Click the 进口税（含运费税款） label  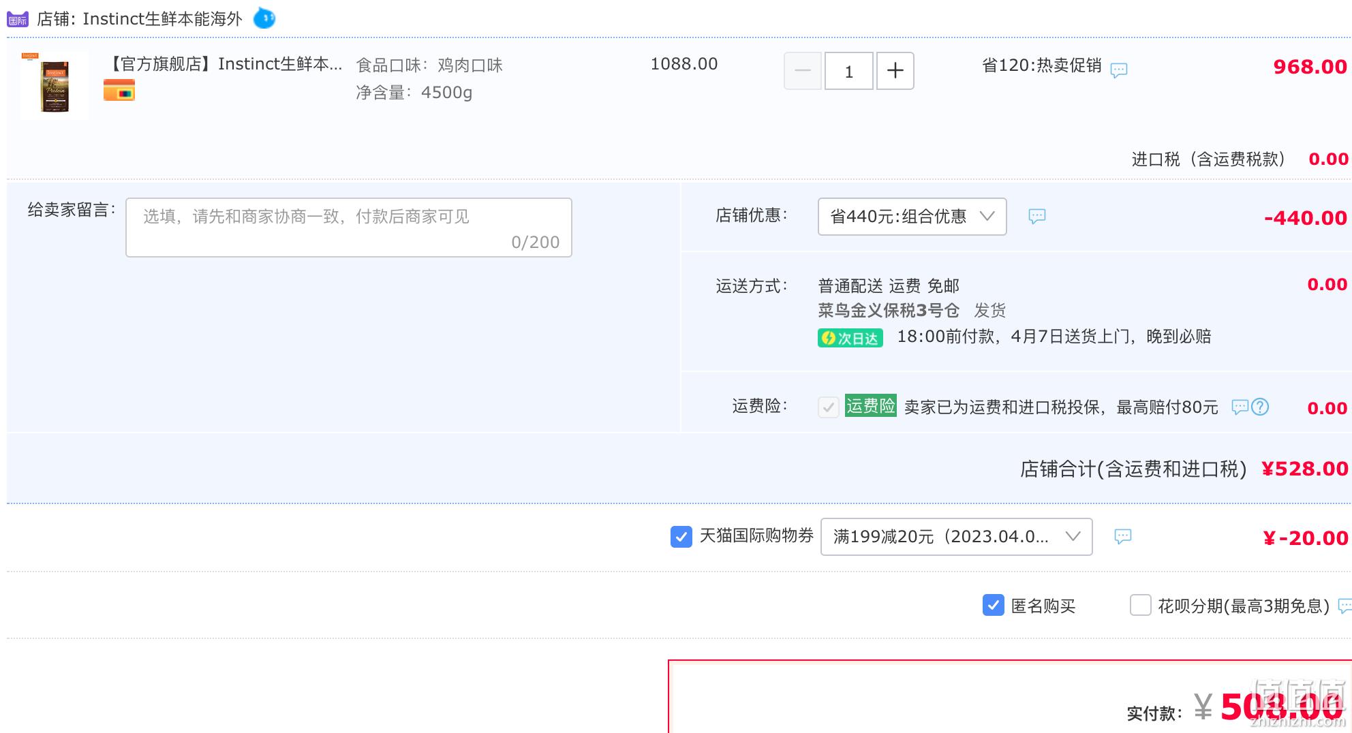tap(1209, 159)
